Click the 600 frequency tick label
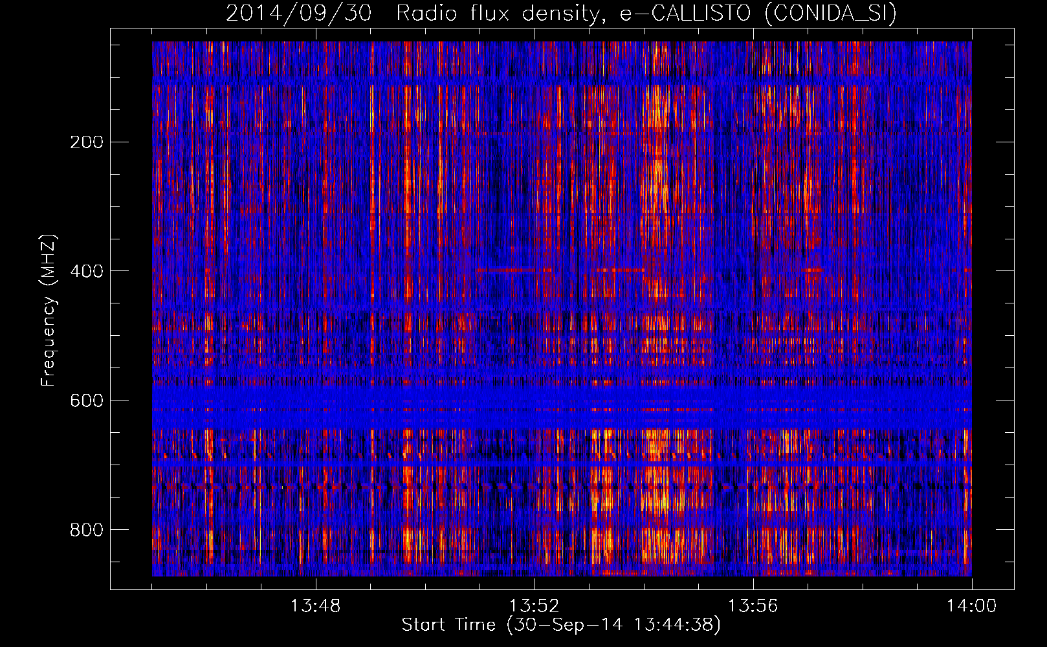Viewport: 1047px width, 647px height. [87, 400]
